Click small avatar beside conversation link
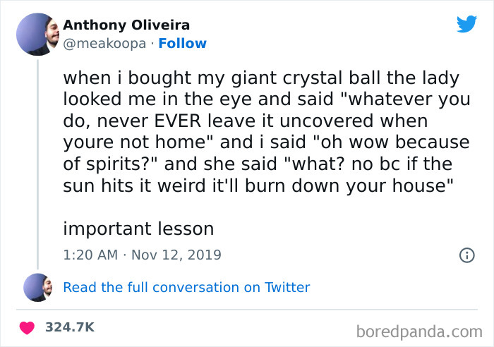The image size is (494, 347). tap(36, 288)
